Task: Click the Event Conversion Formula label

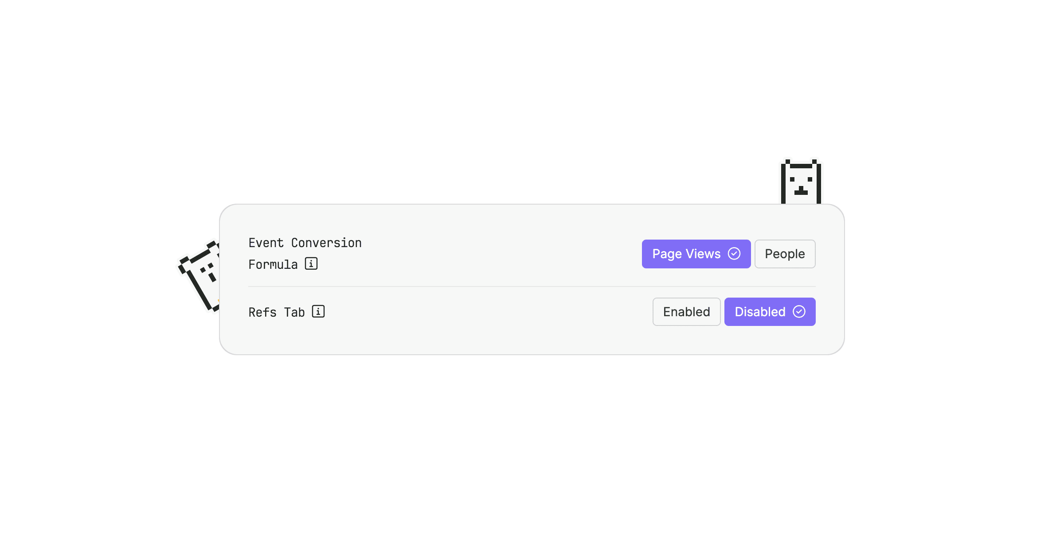Action: coord(305,243)
